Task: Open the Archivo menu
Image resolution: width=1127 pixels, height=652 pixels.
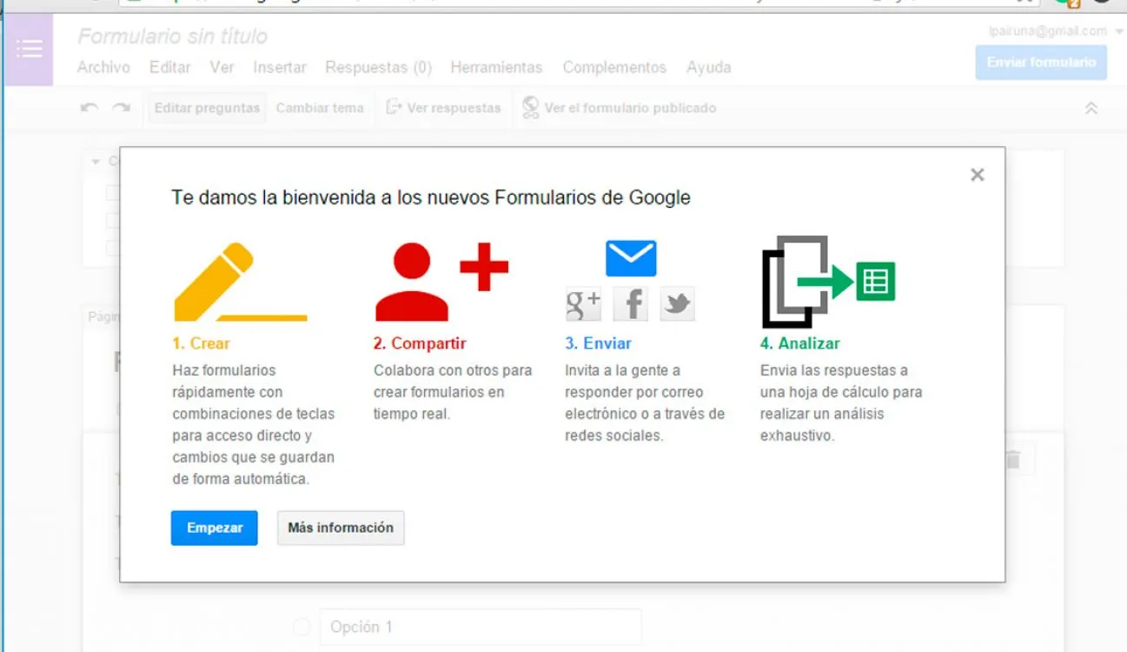Action: coord(103,67)
